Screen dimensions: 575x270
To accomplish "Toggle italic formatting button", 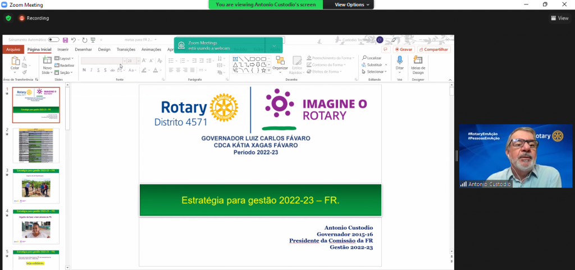I will pos(91,70).
